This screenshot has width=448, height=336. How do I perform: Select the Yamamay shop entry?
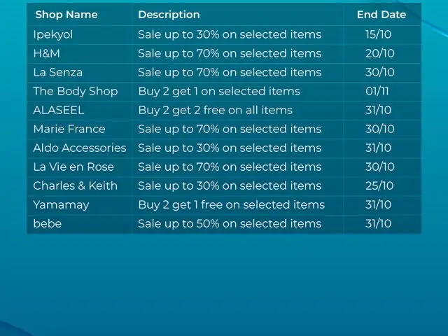[x=61, y=205]
